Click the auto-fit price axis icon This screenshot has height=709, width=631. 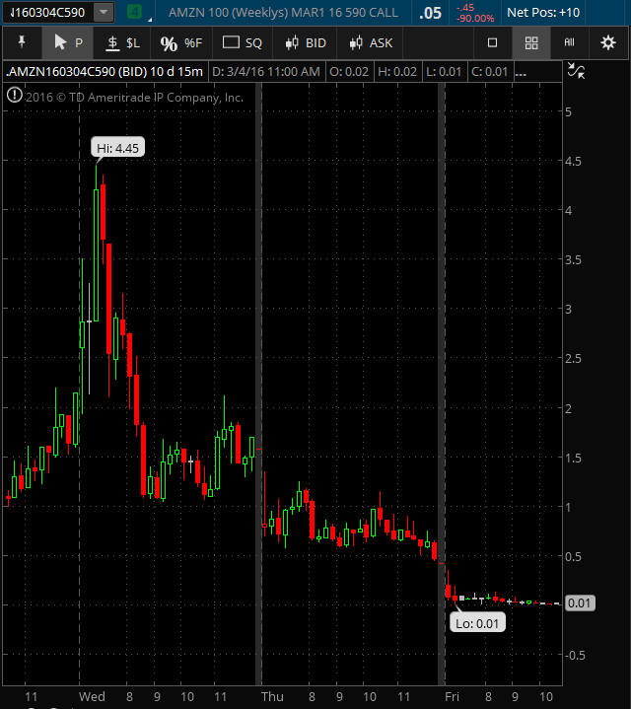tap(577, 71)
